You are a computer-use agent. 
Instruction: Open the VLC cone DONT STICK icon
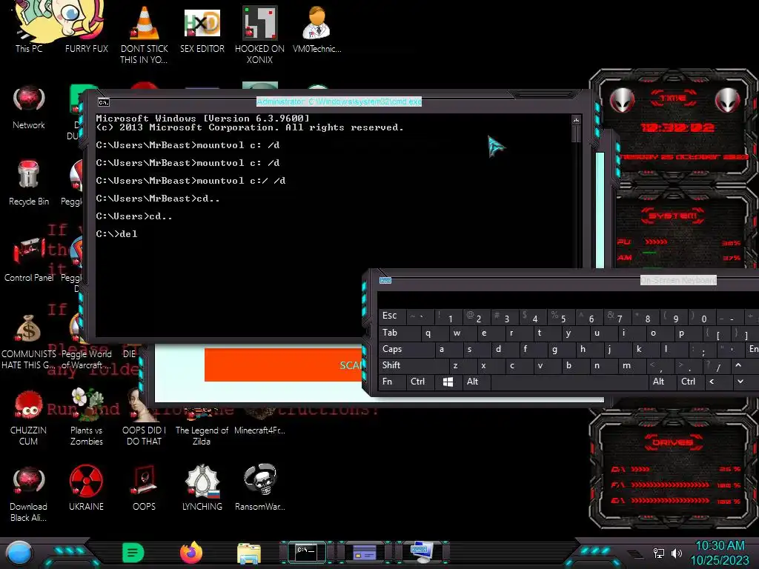pyautogui.click(x=144, y=34)
